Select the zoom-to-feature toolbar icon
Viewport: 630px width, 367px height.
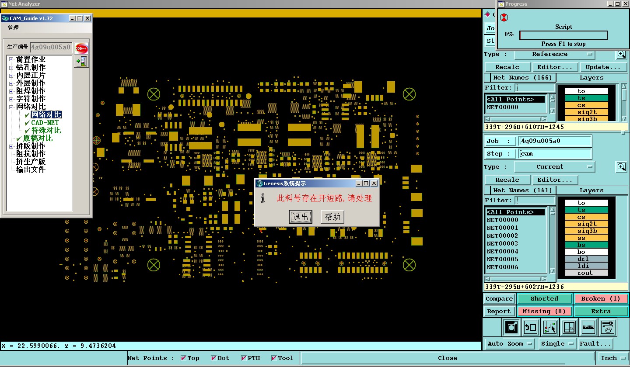coord(511,327)
